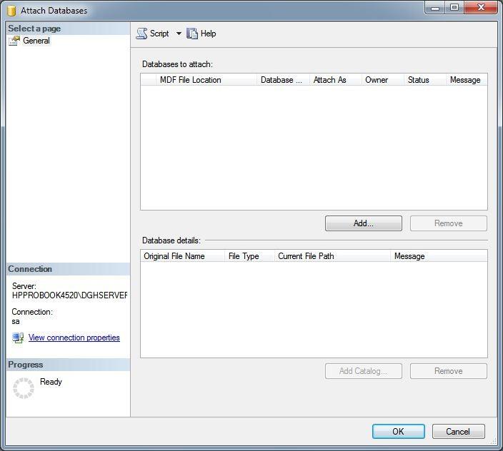Click the Original File Name column header
Screen dimensions: 503x451
[182, 256]
